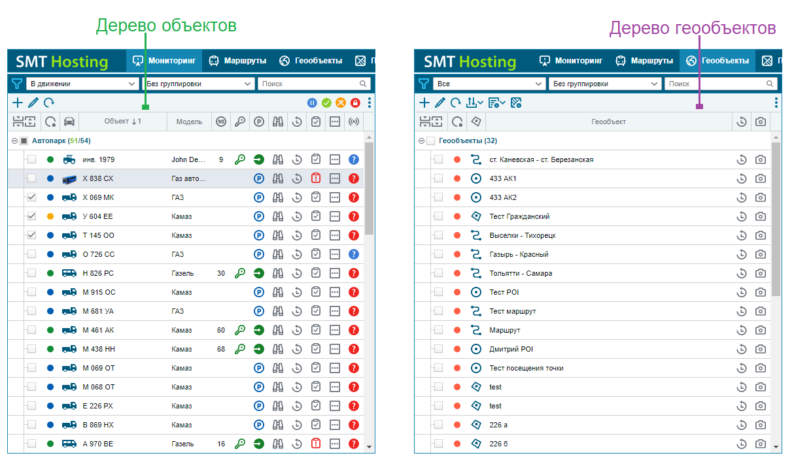Add a new object with plus icon in left panel
This screenshot has width=794, height=464.
point(18,103)
